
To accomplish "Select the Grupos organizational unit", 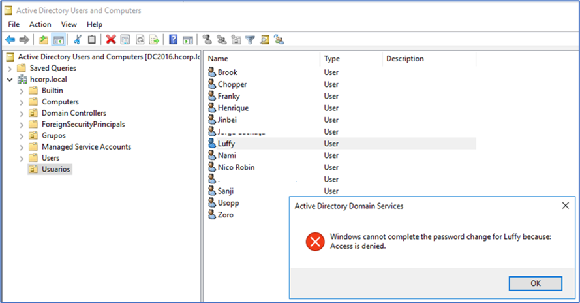I will [53, 135].
